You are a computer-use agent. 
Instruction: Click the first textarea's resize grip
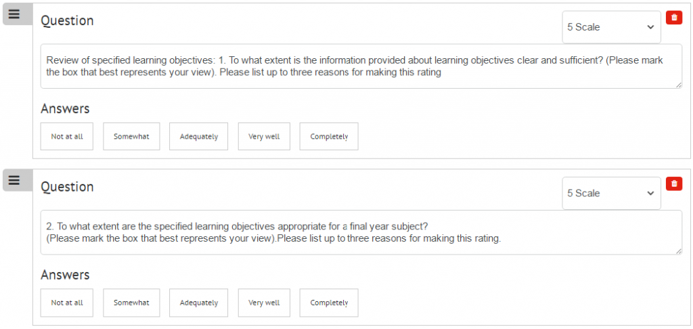(679, 85)
